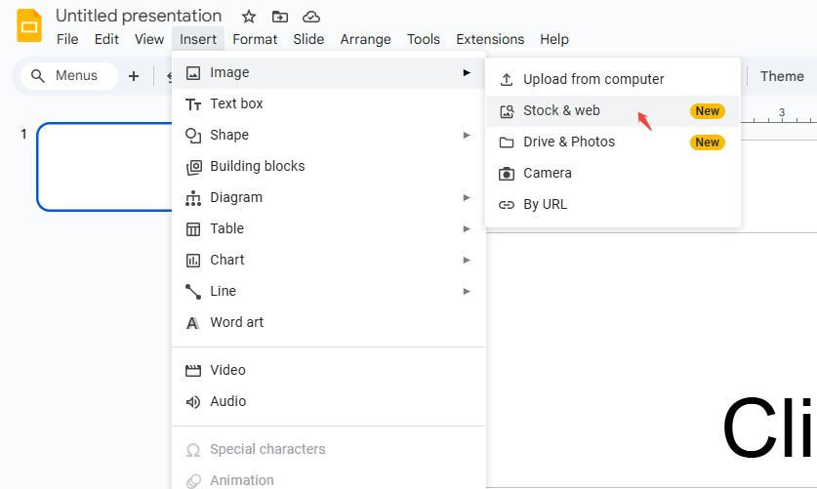
Task: Close the open Insert menu
Action: 198,39
